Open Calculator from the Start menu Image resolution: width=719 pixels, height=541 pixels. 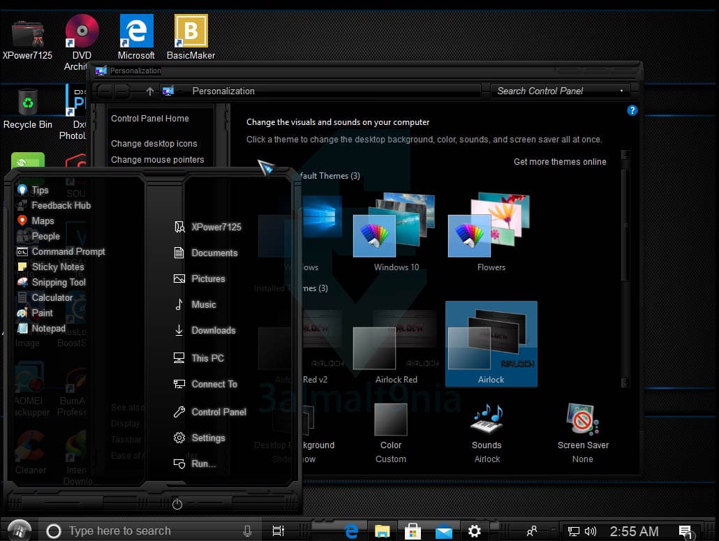(x=45, y=297)
